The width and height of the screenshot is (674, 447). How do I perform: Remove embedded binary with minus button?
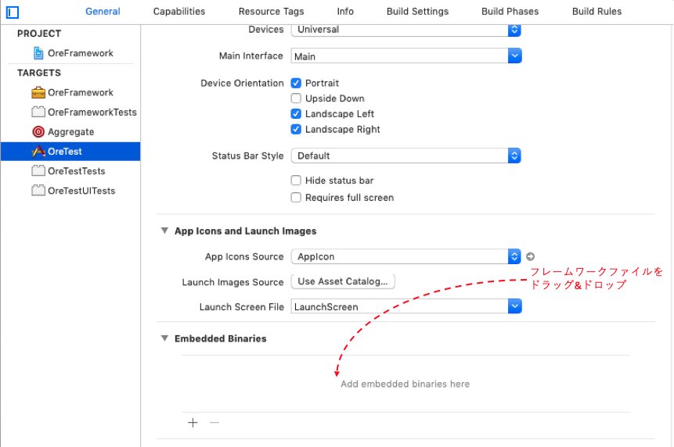tap(214, 423)
